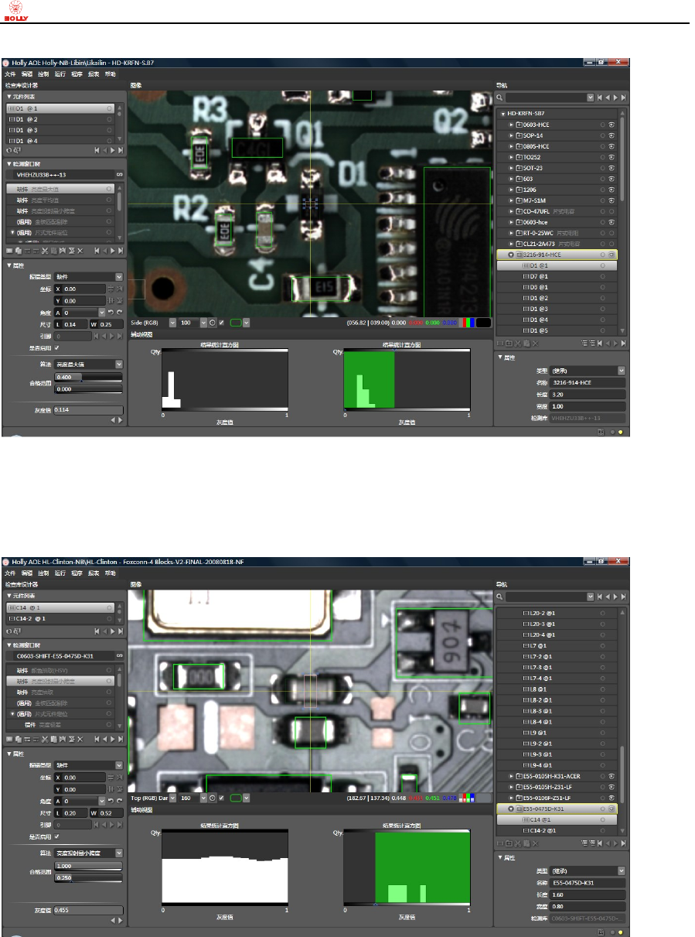Screen dimensions: 695x937
Task: Click the circular target icon beside the 160 dropdown
Action: coord(213,797)
